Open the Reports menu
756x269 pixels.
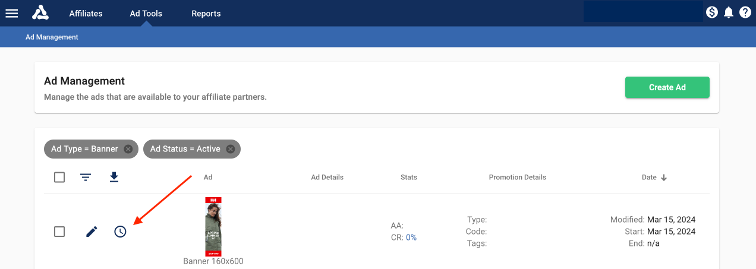[206, 13]
